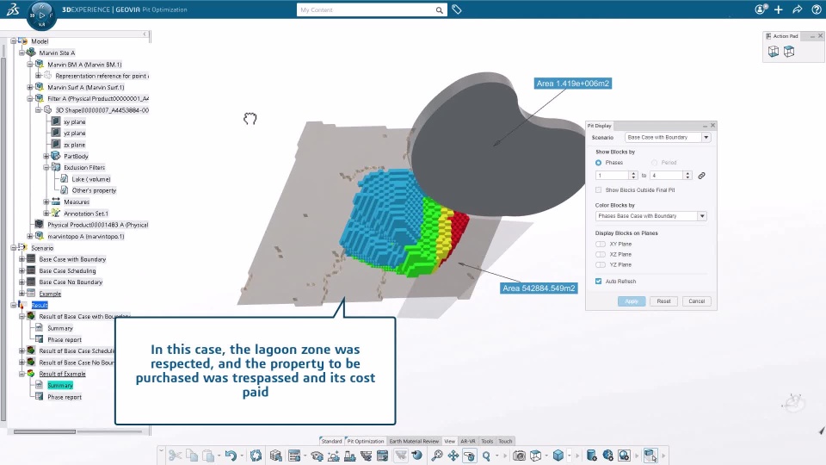Click the Fit All In magnifier icon

click(x=437, y=456)
